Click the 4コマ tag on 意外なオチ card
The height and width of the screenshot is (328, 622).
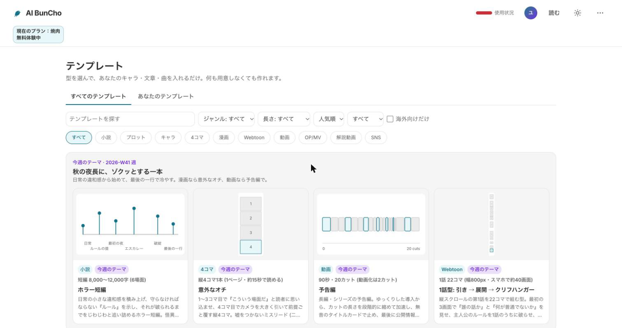pyautogui.click(x=207, y=270)
